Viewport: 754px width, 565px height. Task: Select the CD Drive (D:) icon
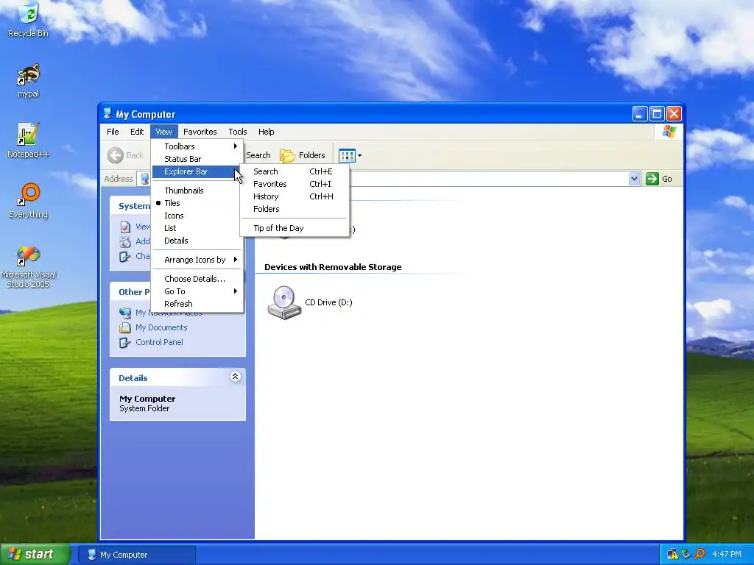tap(284, 302)
